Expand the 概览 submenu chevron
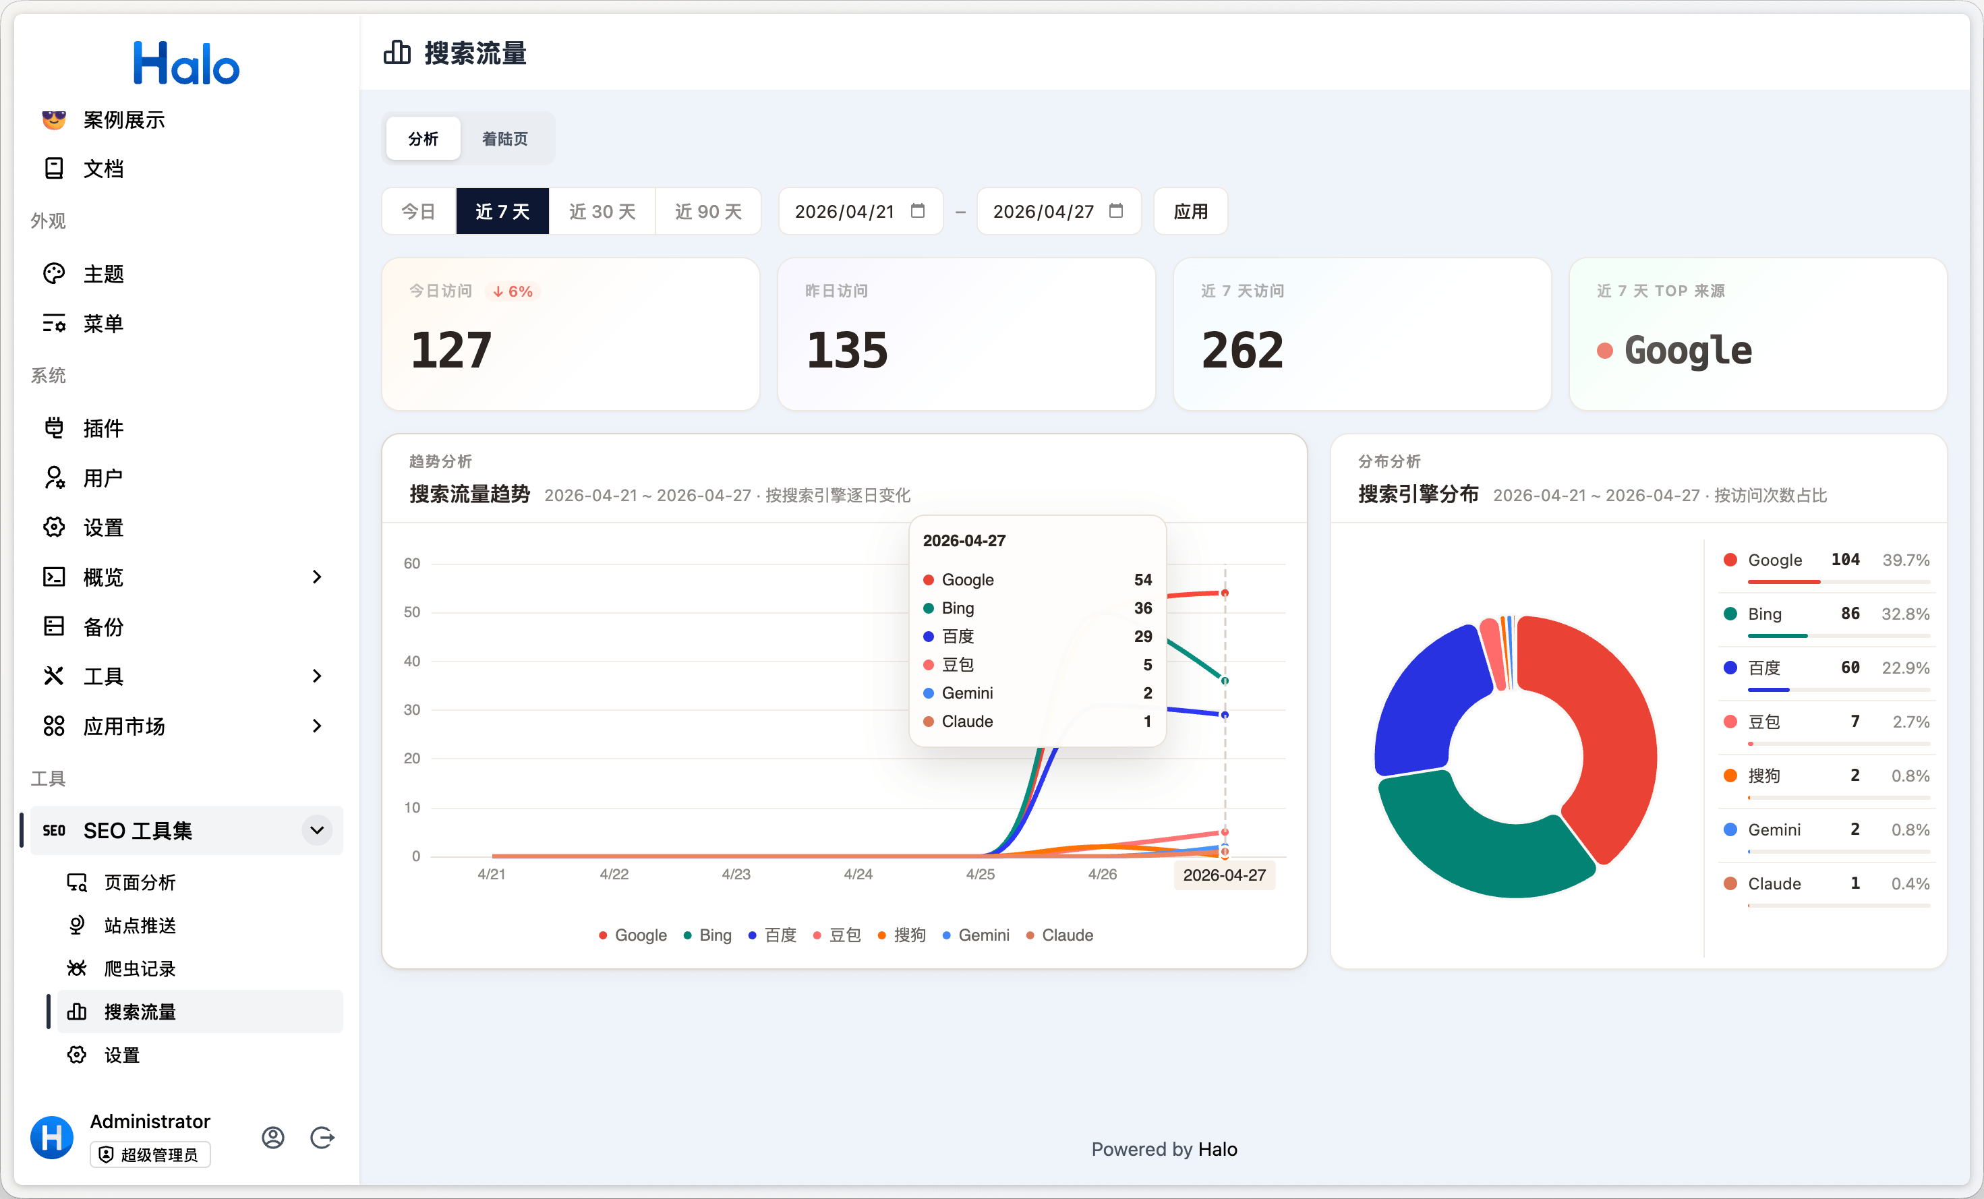Screen dimensions: 1984x1199 coord(317,577)
